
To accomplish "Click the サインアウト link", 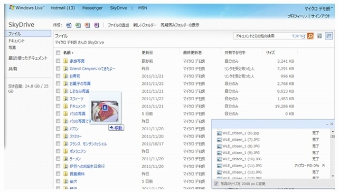I will click(321, 16).
